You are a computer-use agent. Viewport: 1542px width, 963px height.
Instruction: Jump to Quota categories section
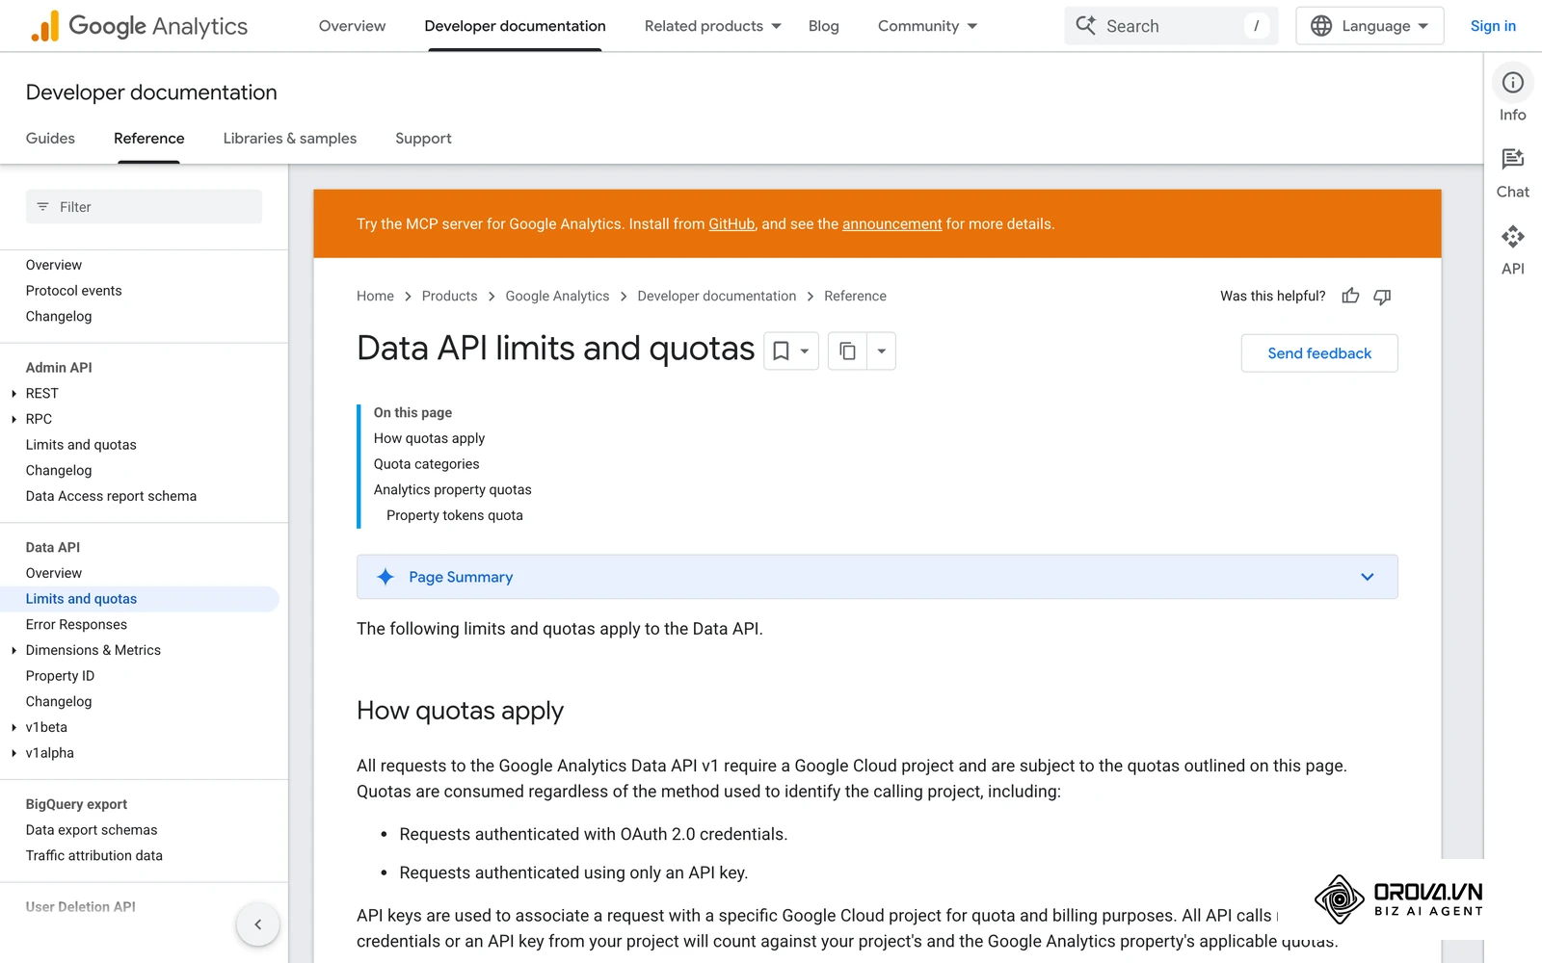(x=426, y=464)
